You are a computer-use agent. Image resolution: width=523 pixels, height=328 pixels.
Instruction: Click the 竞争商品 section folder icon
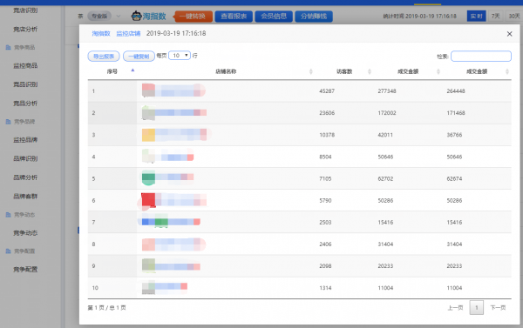9,47
